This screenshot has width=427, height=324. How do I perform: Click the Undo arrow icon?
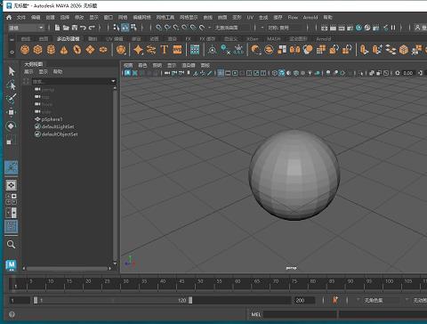[x=83, y=28]
